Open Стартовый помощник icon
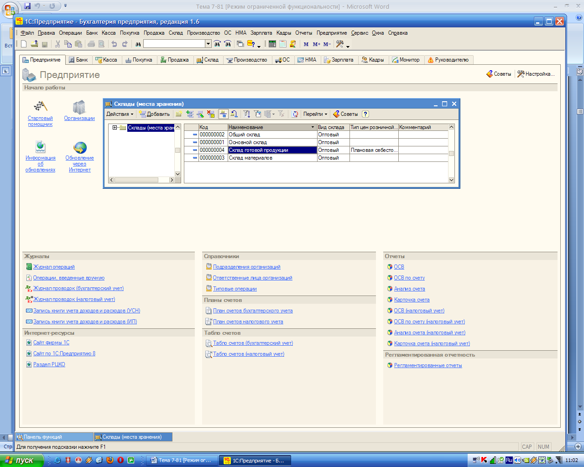 pos(40,107)
